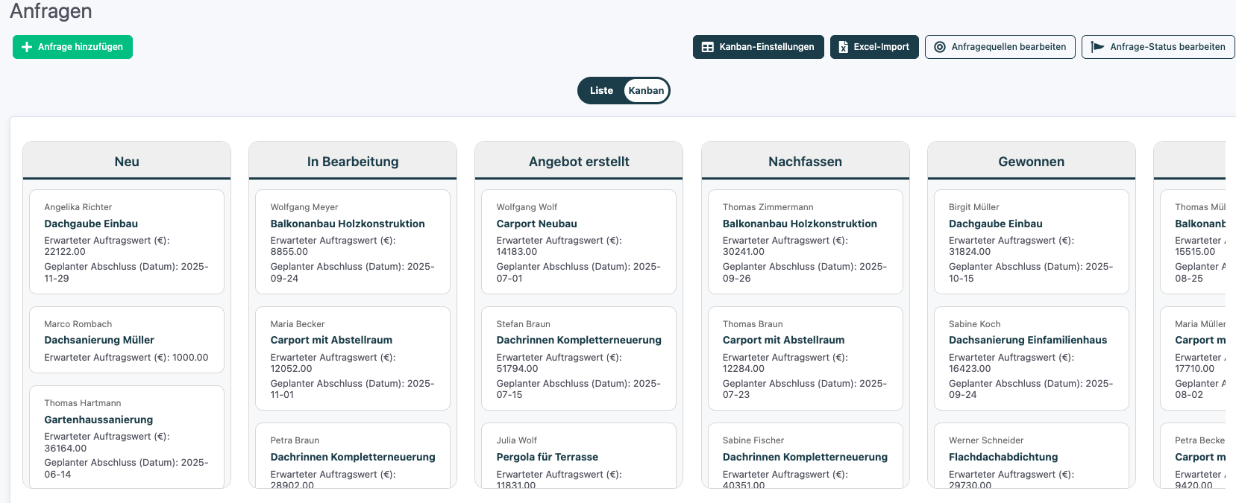Select the In Bearbeitung column header
1236x503 pixels.
point(353,161)
